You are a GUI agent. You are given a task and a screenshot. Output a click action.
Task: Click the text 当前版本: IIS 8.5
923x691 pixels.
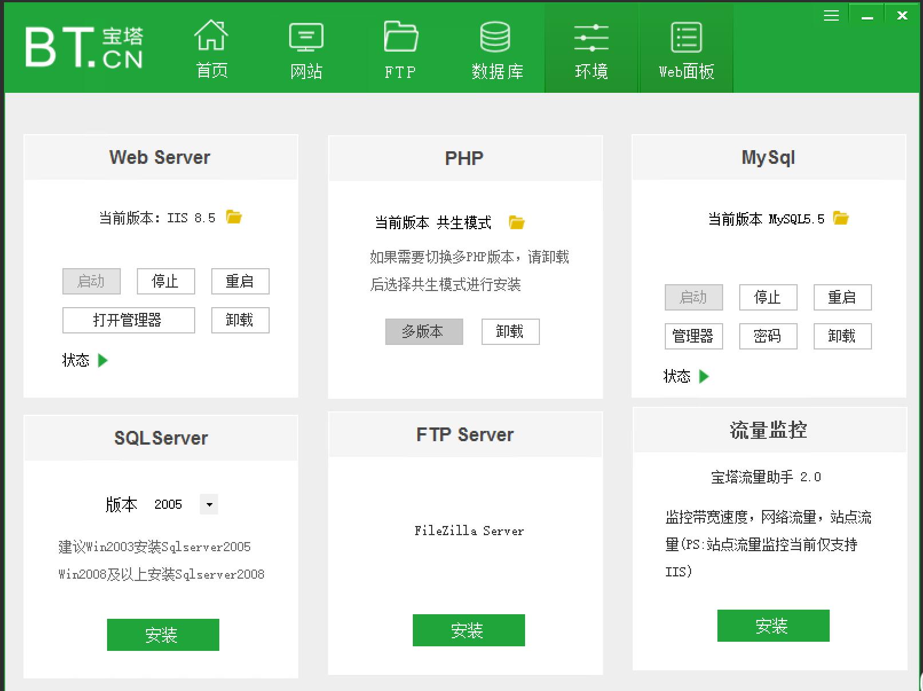tap(157, 218)
